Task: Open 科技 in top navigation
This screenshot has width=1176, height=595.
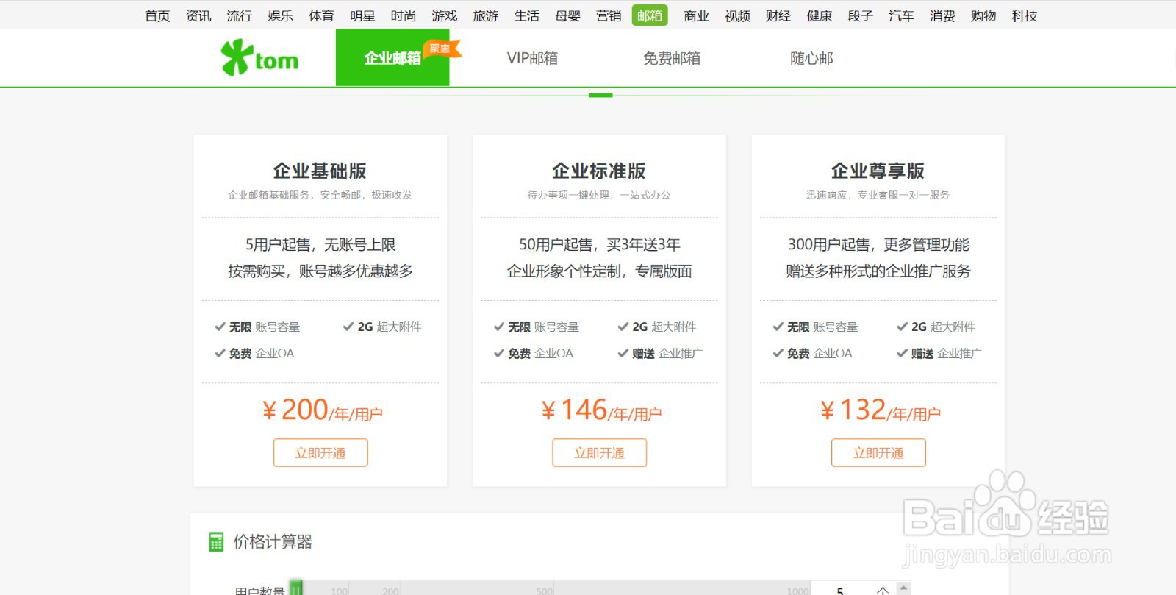Action: [x=1025, y=15]
